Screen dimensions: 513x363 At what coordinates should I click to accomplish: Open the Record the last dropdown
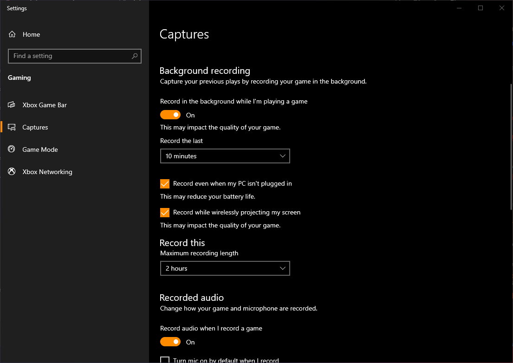coord(225,156)
